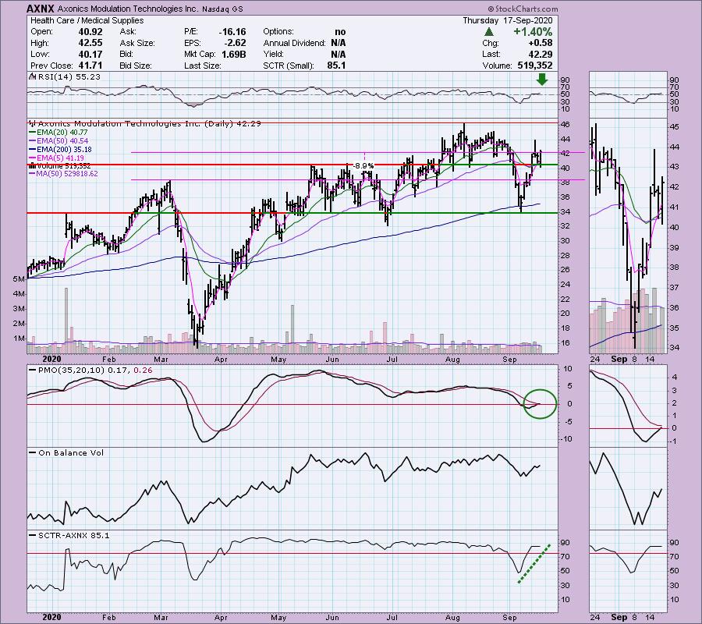
Task: Click Jul on the price panel date axis
Action: pos(392,360)
